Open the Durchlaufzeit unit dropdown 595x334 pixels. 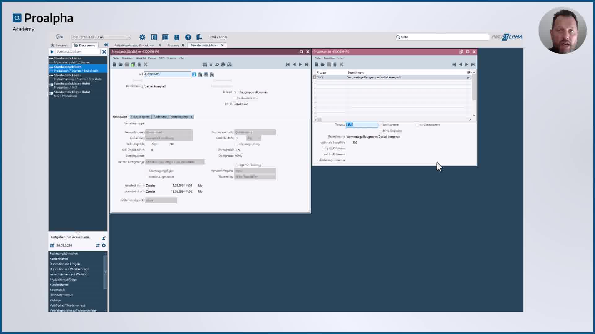[x=254, y=138]
